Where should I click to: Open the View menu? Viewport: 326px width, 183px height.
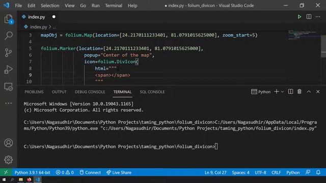[70, 6]
